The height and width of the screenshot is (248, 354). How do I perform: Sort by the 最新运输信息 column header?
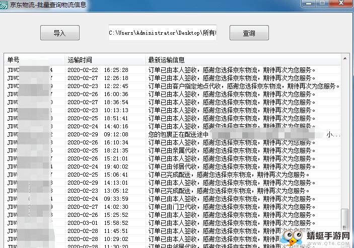click(243, 60)
